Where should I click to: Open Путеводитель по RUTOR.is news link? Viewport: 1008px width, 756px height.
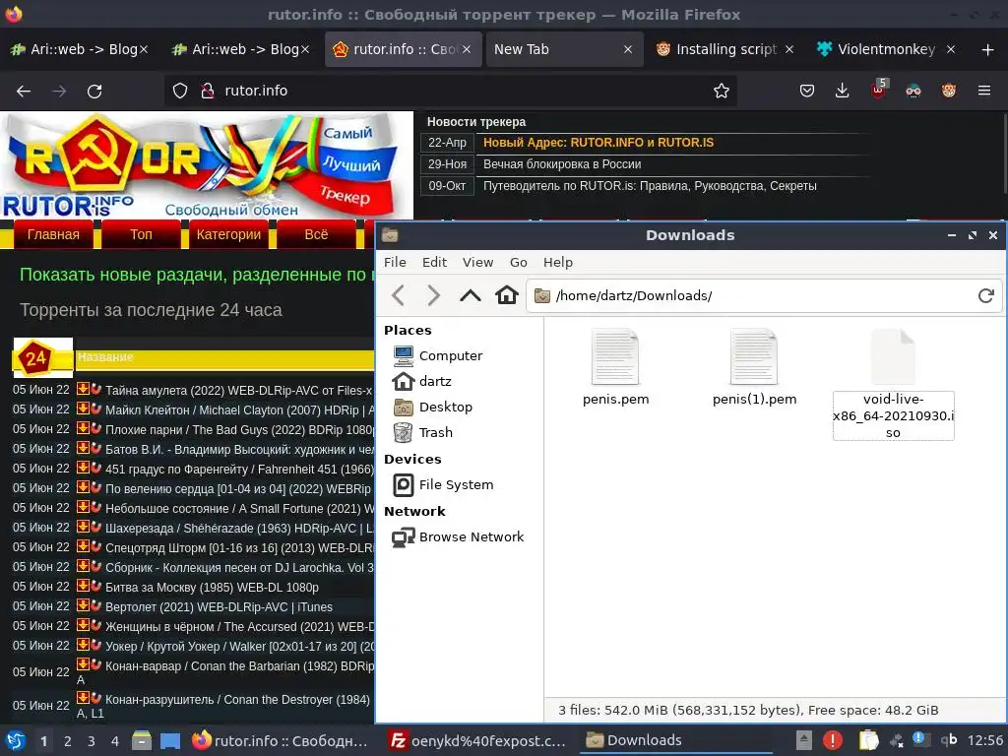click(x=650, y=186)
